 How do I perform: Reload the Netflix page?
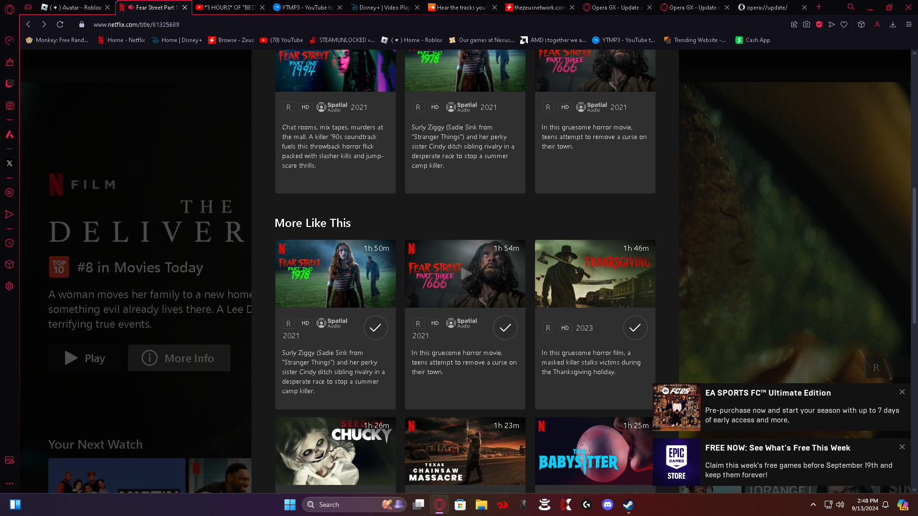(60, 24)
